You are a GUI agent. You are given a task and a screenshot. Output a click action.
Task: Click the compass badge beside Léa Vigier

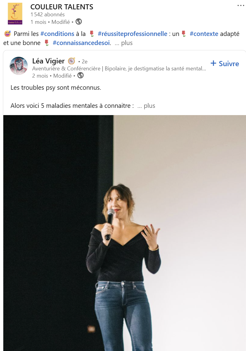[71, 61]
